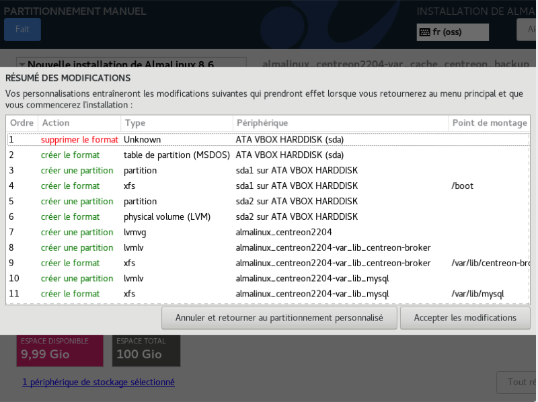
Task: Click the Périphérique column header
Action: coord(340,123)
